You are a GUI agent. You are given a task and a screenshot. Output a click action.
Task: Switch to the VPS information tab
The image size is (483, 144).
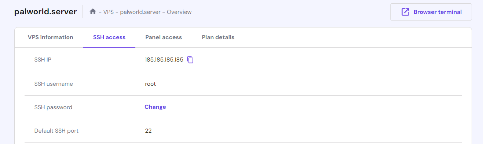pyautogui.click(x=51, y=37)
